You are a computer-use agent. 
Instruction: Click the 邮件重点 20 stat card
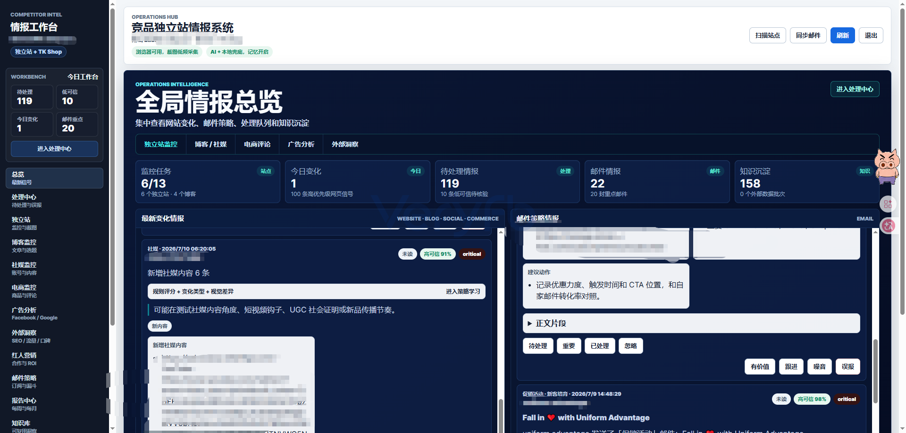(77, 124)
